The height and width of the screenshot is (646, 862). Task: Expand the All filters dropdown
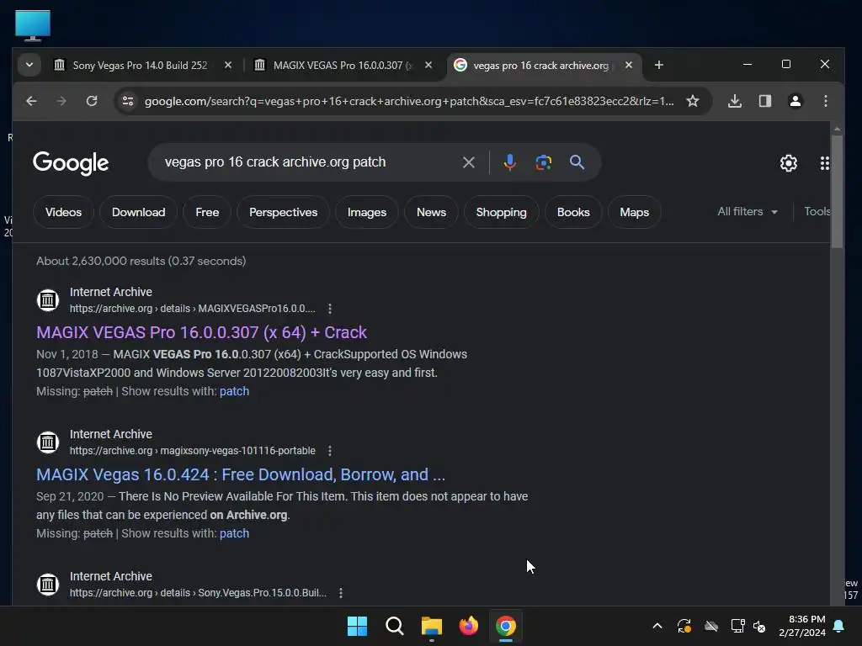[x=748, y=211]
